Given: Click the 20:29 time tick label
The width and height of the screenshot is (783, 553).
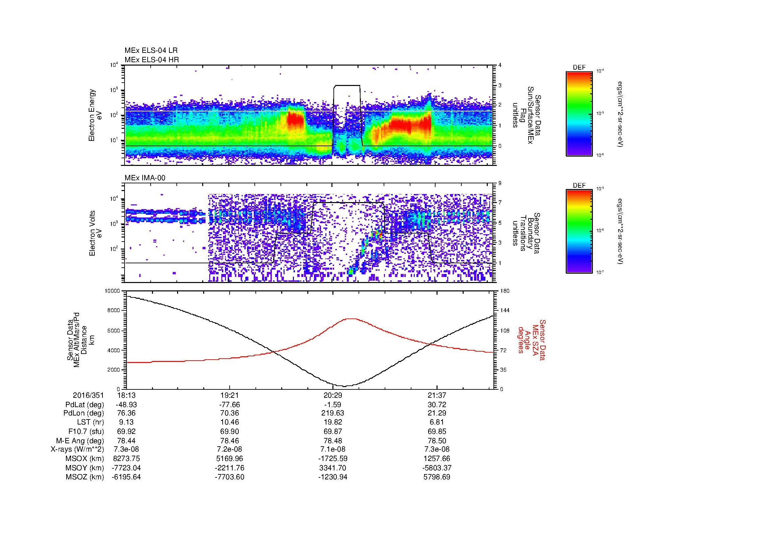Looking at the screenshot, I should click(333, 395).
